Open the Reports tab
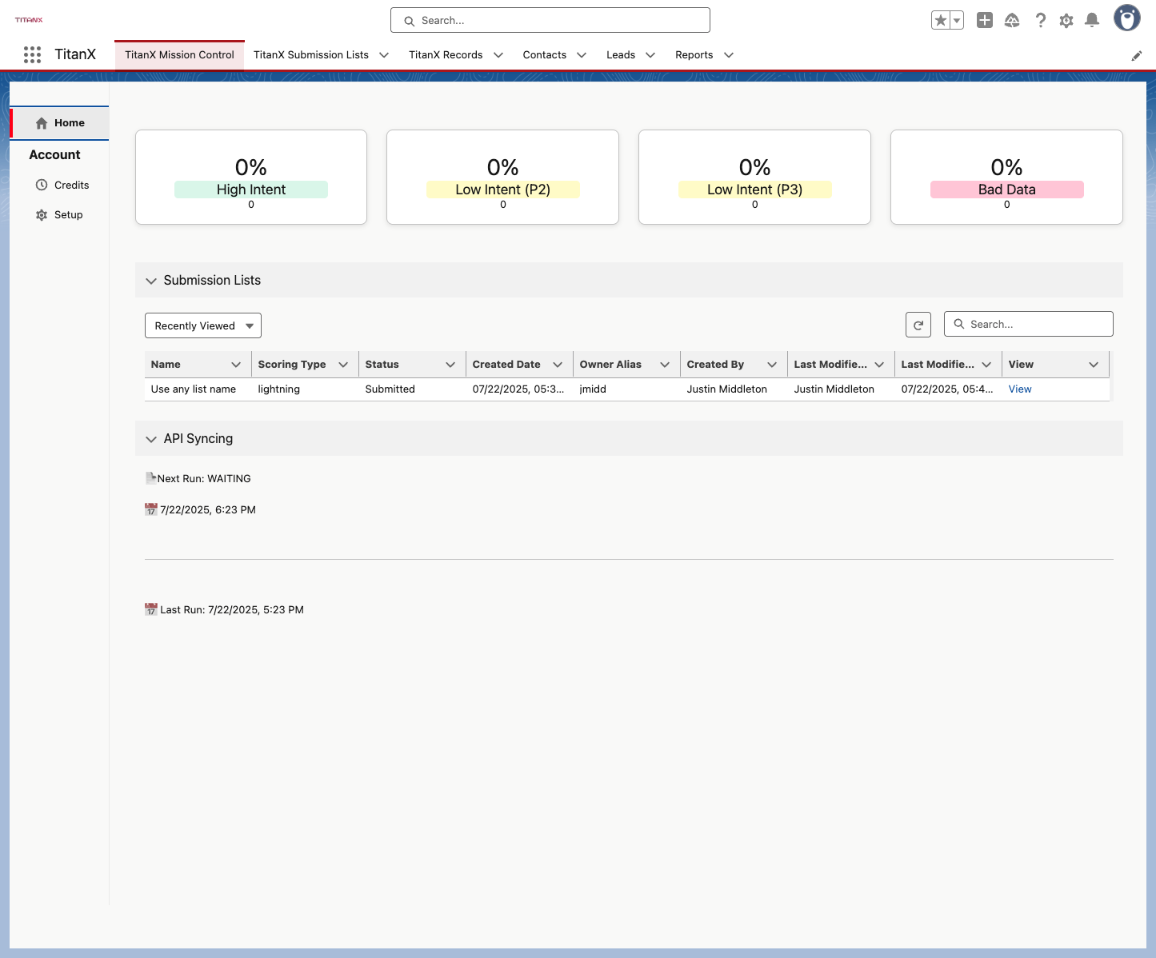This screenshot has height=958, width=1156. point(694,55)
